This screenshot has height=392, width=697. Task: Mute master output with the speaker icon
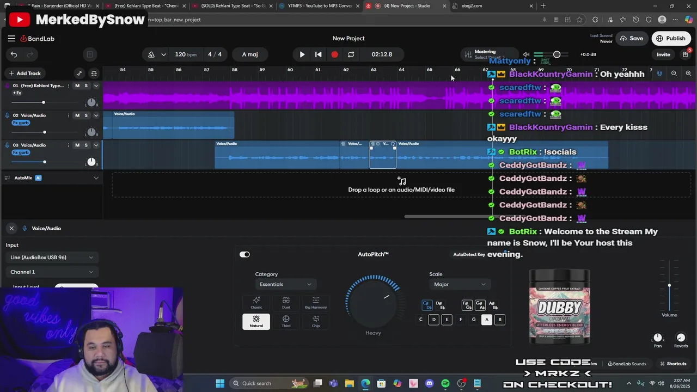[x=526, y=54]
